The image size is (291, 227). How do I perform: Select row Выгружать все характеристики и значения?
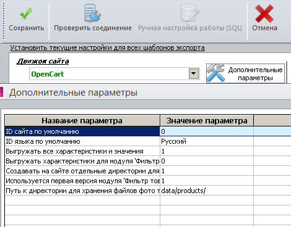pos(82,151)
